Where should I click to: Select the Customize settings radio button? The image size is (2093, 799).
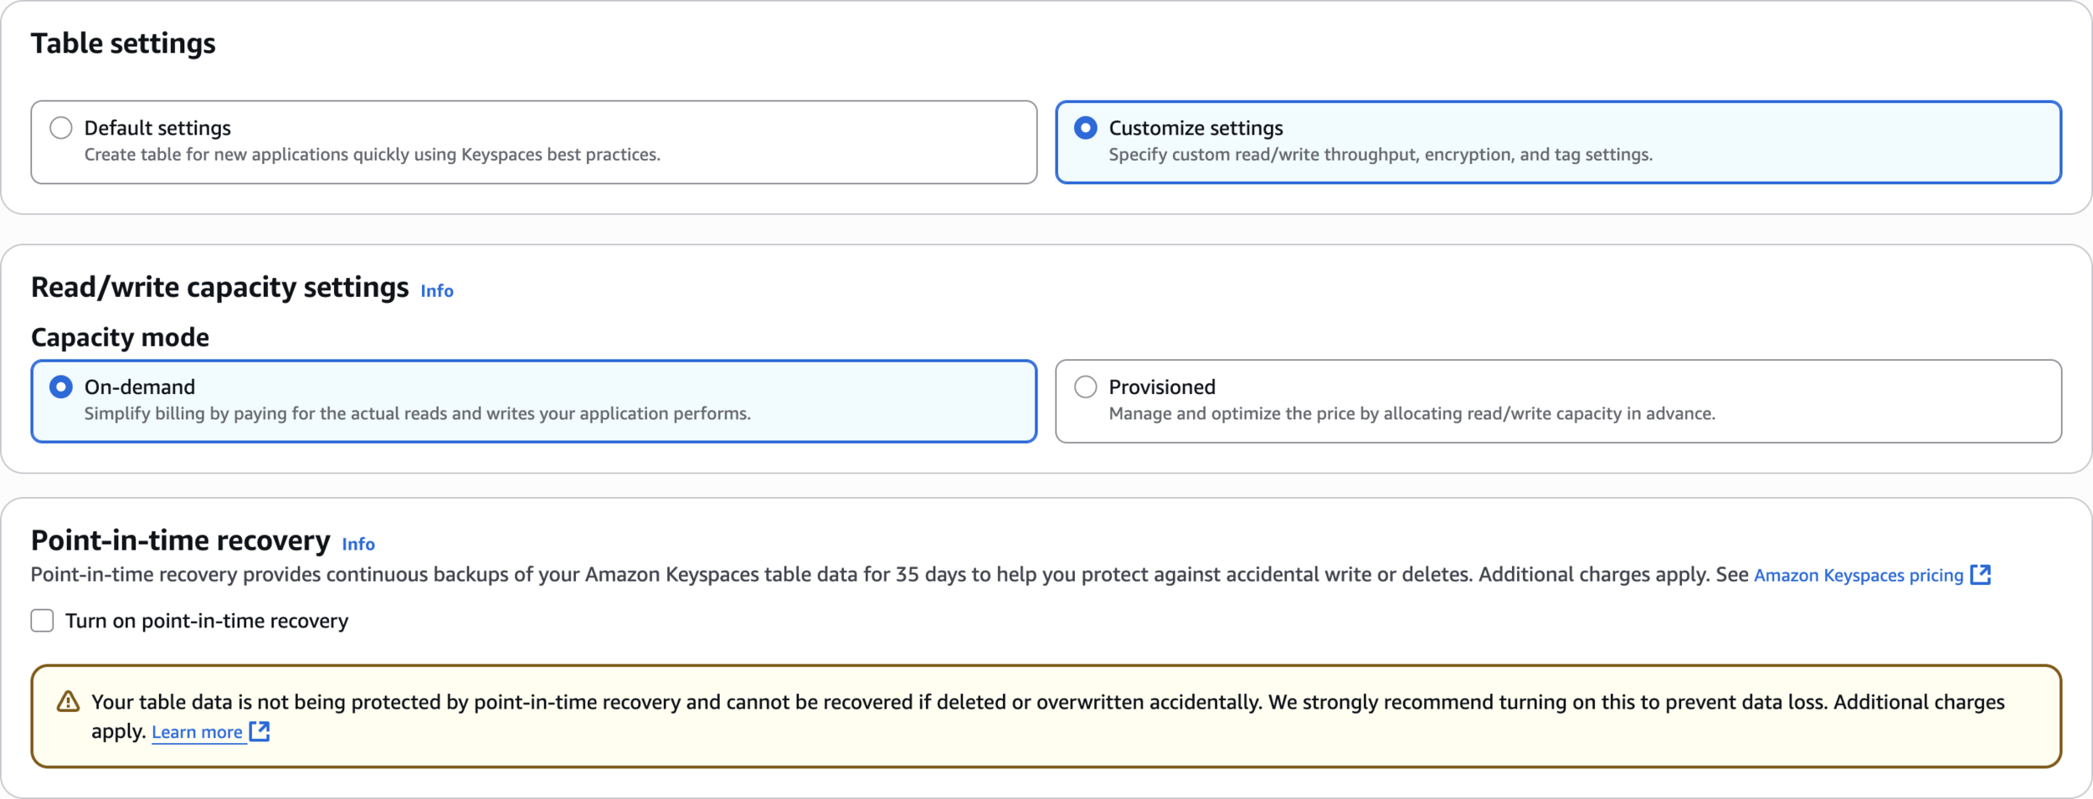[1085, 128]
